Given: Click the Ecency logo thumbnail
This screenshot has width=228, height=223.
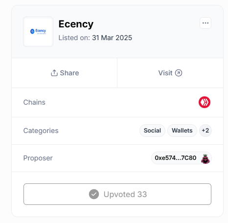Looking at the screenshot, I should coord(38,32).
